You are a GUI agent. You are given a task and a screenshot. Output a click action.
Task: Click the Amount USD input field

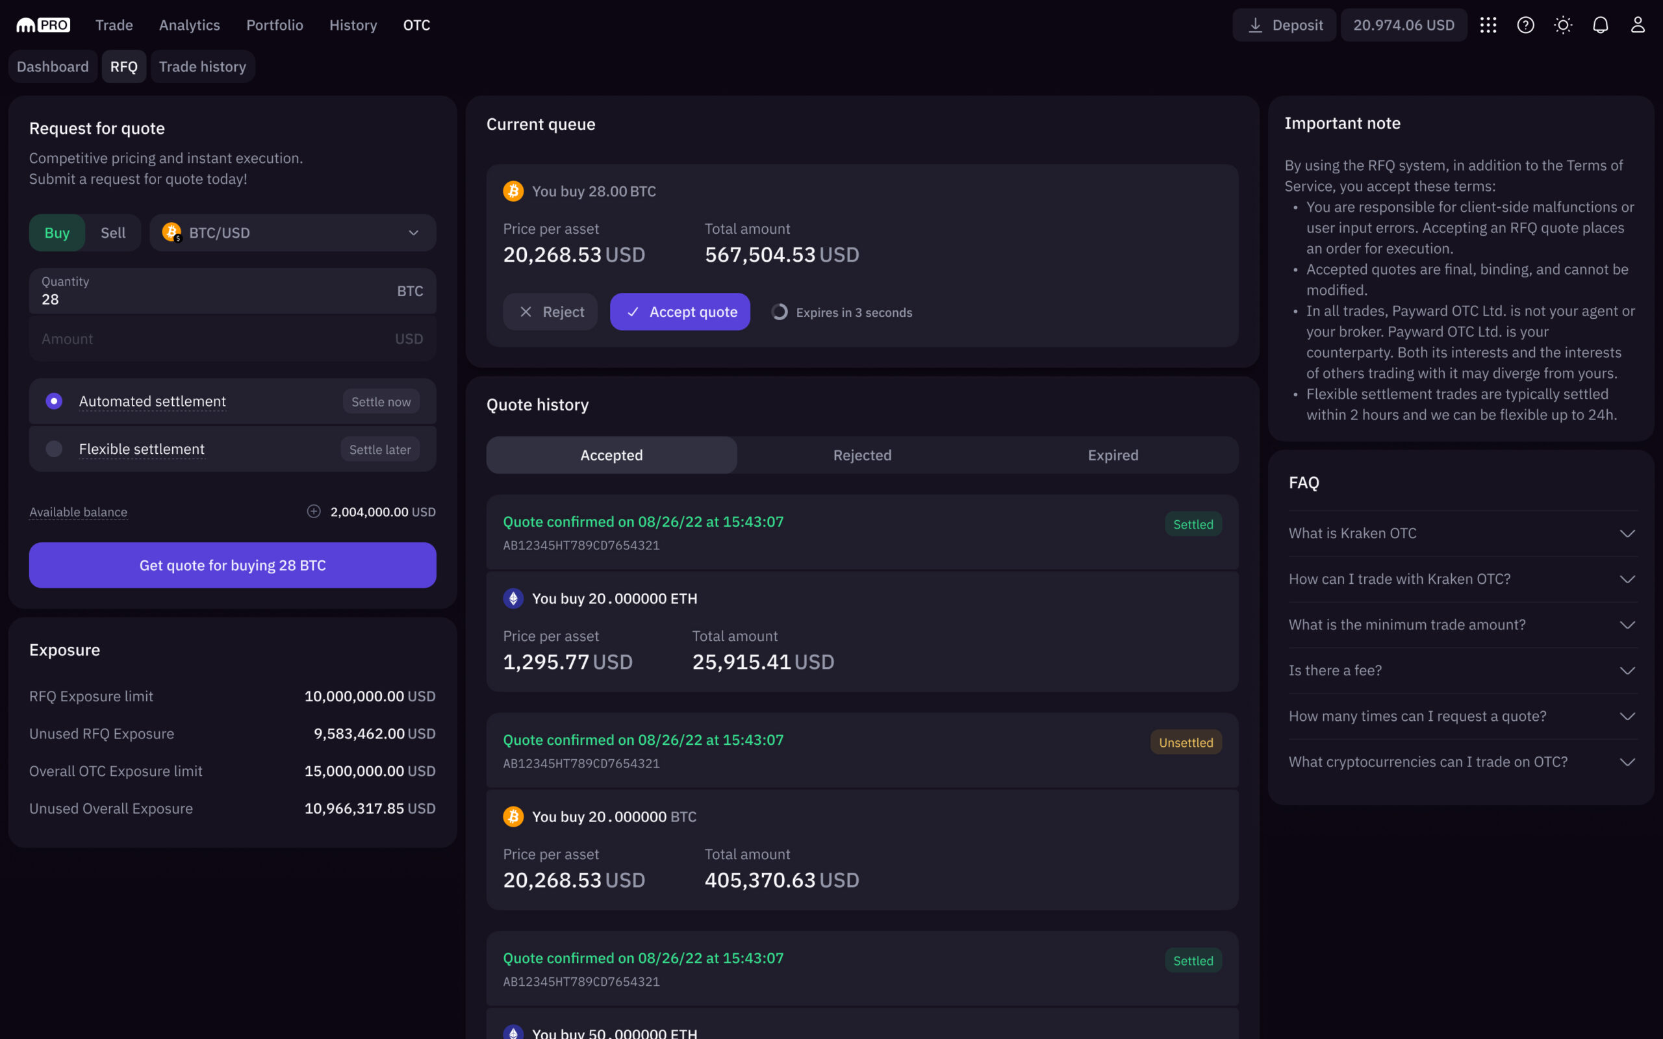[233, 339]
